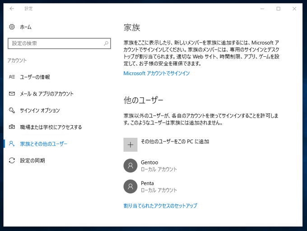Open 割り当てられたアクセスのセットアップ link
The width and height of the screenshot is (307, 231).
[160, 206]
